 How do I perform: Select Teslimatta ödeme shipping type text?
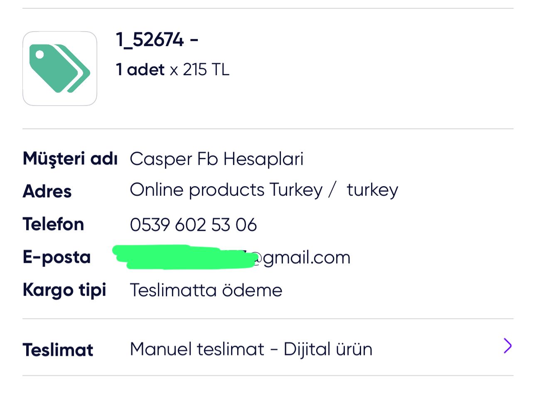tap(206, 290)
